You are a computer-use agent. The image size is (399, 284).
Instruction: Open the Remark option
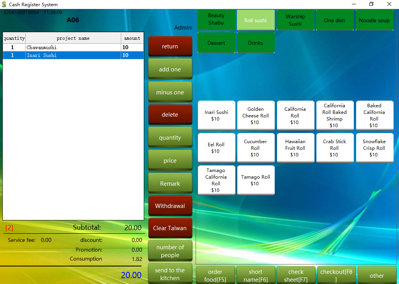170,183
